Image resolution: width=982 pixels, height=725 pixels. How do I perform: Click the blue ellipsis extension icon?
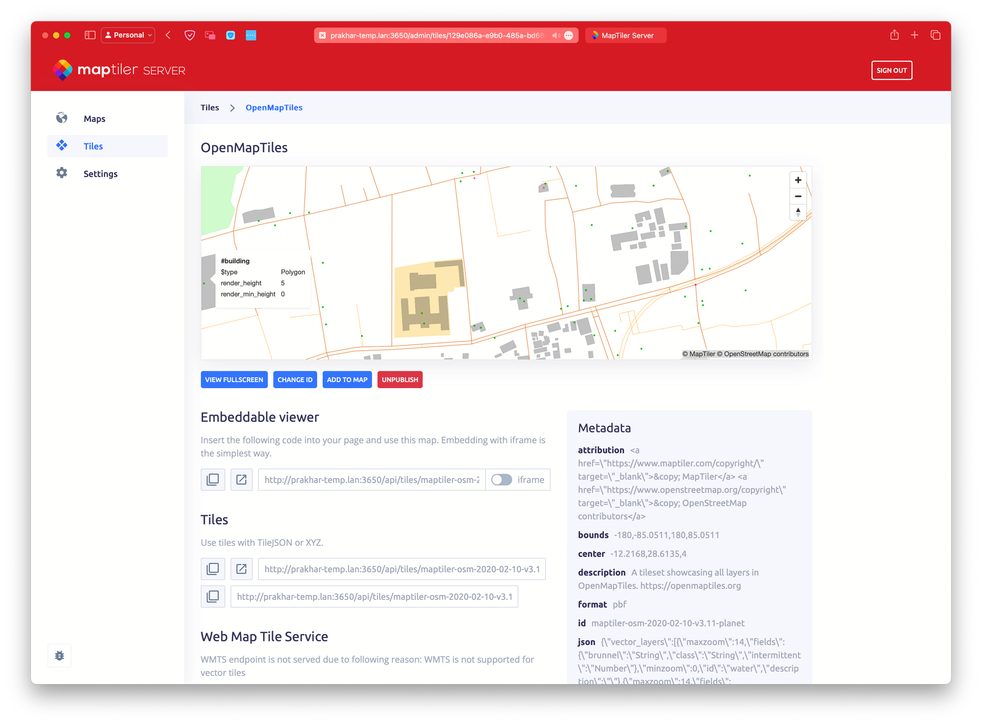click(251, 35)
